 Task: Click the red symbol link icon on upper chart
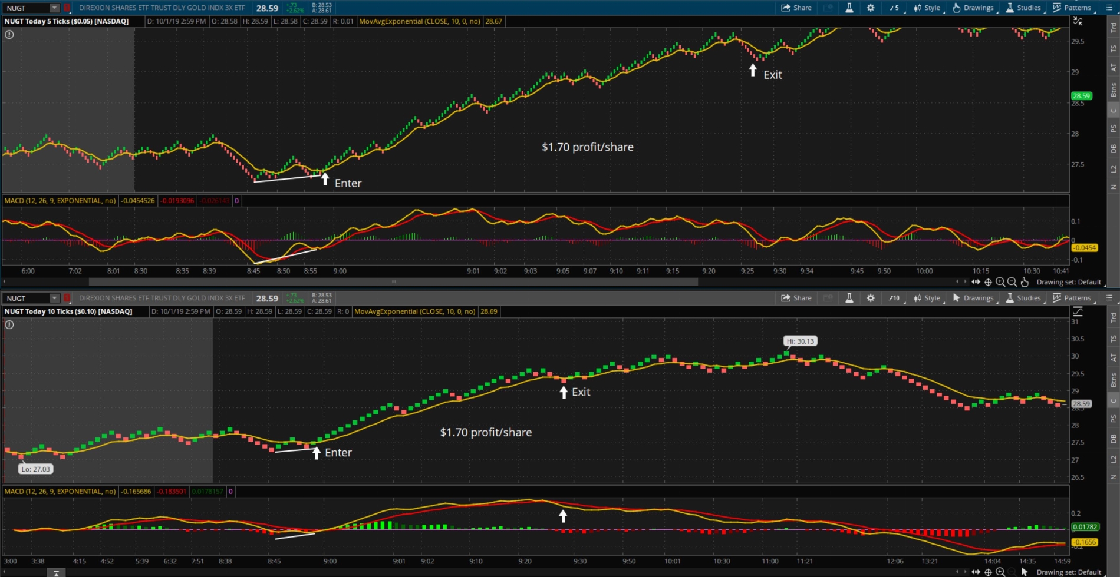(x=67, y=8)
